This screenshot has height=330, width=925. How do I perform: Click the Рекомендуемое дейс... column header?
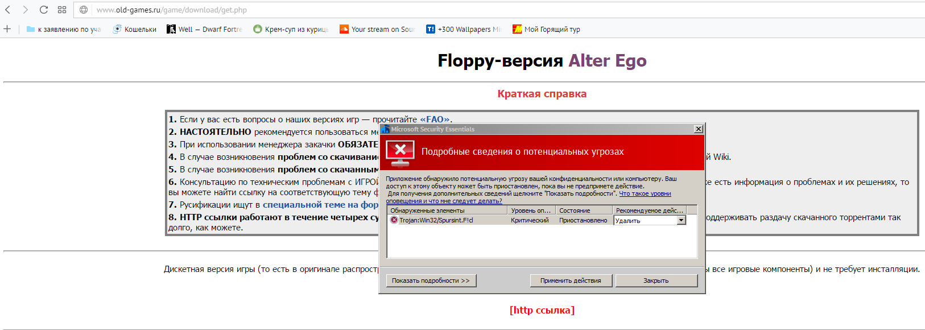click(x=650, y=211)
